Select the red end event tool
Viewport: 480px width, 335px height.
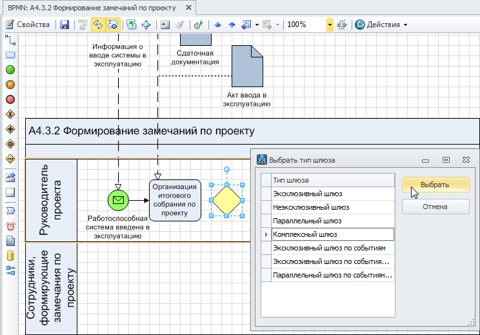(10, 99)
